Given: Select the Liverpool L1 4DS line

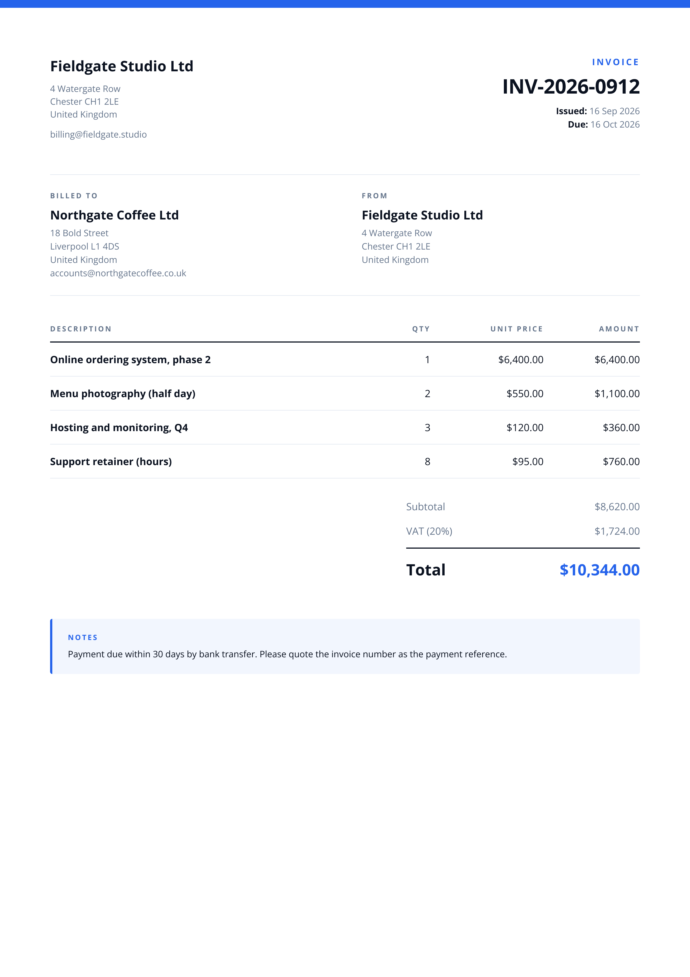Looking at the screenshot, I should click(x=85, y=246).
